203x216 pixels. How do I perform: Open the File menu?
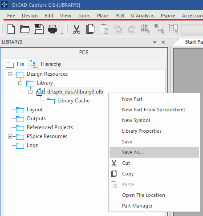tap(11, 16)
